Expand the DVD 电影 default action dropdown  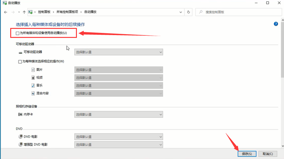(x=118, y=137)
